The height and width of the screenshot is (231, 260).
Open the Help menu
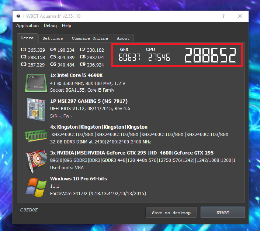tap(66, 26)
